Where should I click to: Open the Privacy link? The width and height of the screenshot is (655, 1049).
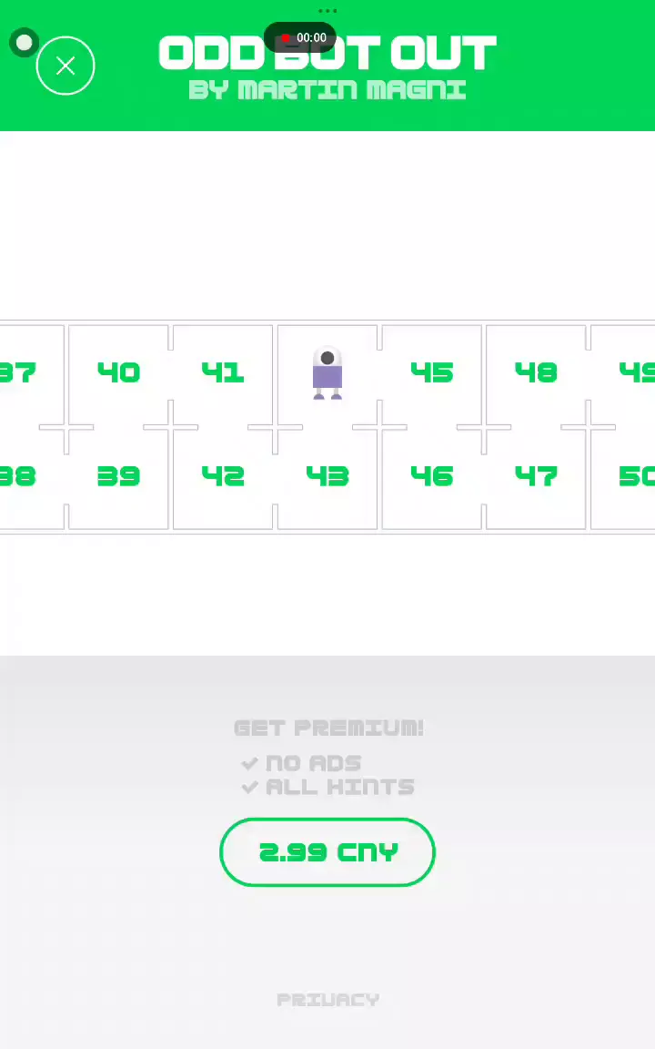point(327,1000)
